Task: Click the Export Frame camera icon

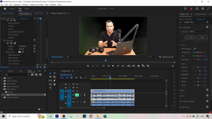Action: (x=138, y=66)
